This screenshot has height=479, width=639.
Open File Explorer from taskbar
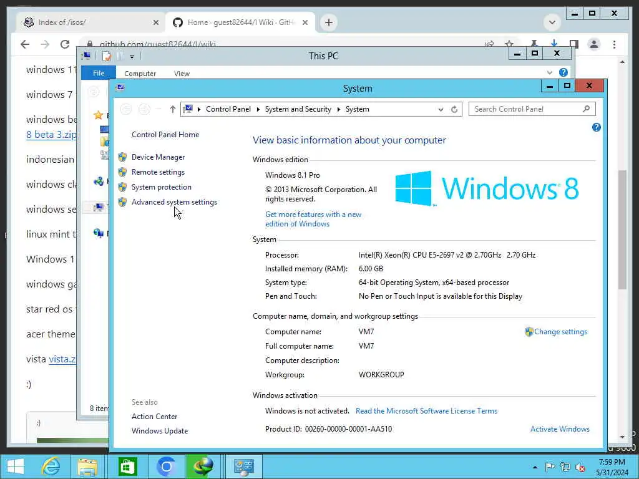coord(87,467)
